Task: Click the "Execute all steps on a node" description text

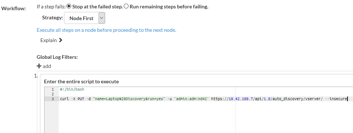Action: click(107, 30)
